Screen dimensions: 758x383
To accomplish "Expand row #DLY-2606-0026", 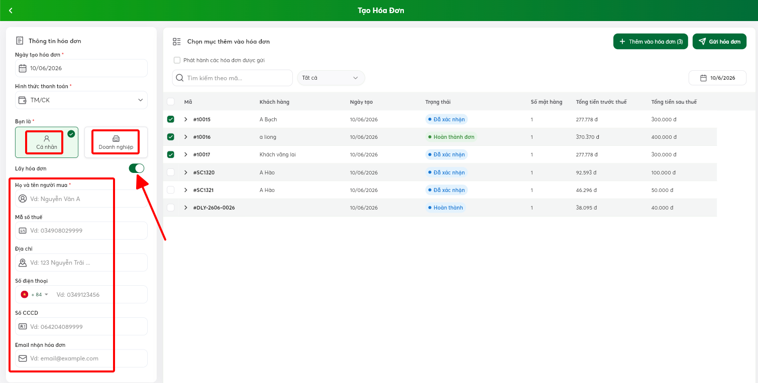I will [x=186, y=208].
